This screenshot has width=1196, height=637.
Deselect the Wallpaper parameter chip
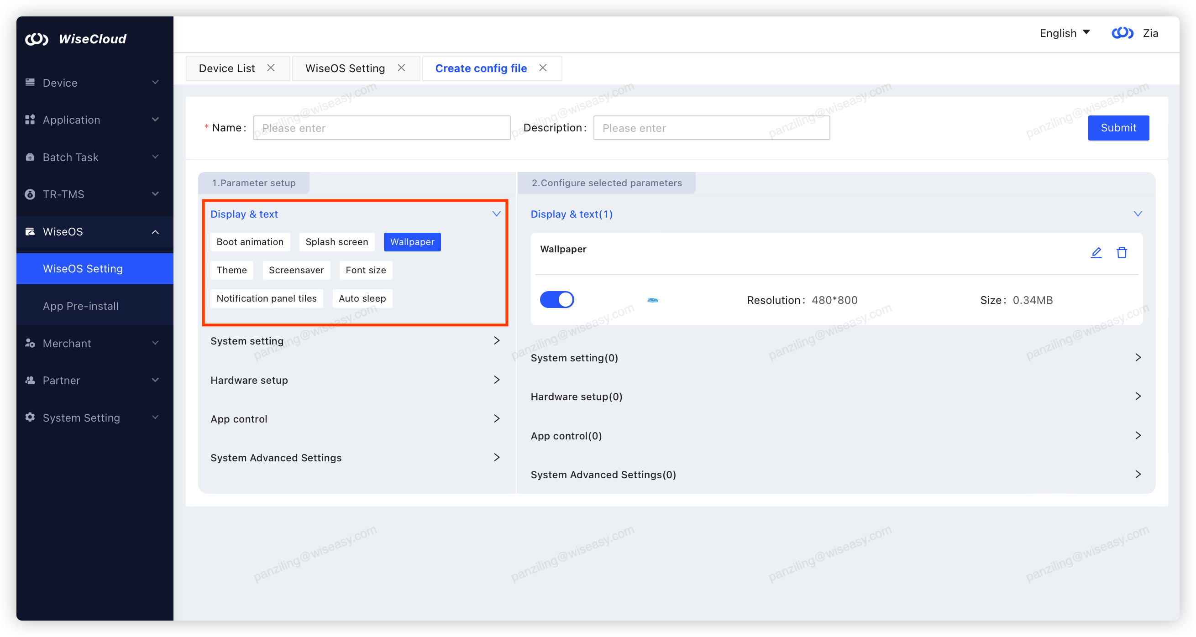tap(412, 242)
